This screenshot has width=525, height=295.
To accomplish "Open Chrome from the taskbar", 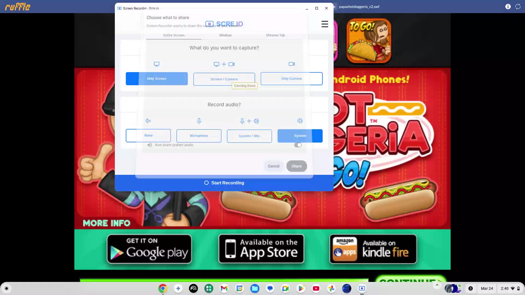I will pos(163,288).
